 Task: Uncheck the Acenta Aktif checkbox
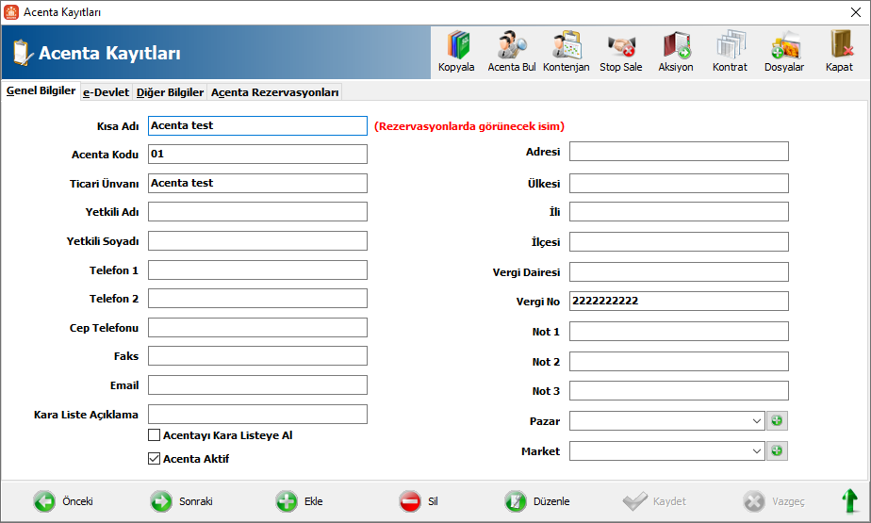[154, 459]
